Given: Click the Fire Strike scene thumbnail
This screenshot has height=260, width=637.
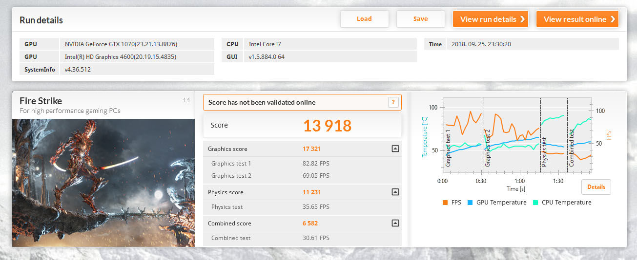Looking at the screenshot, I should (x=103, y=183).
